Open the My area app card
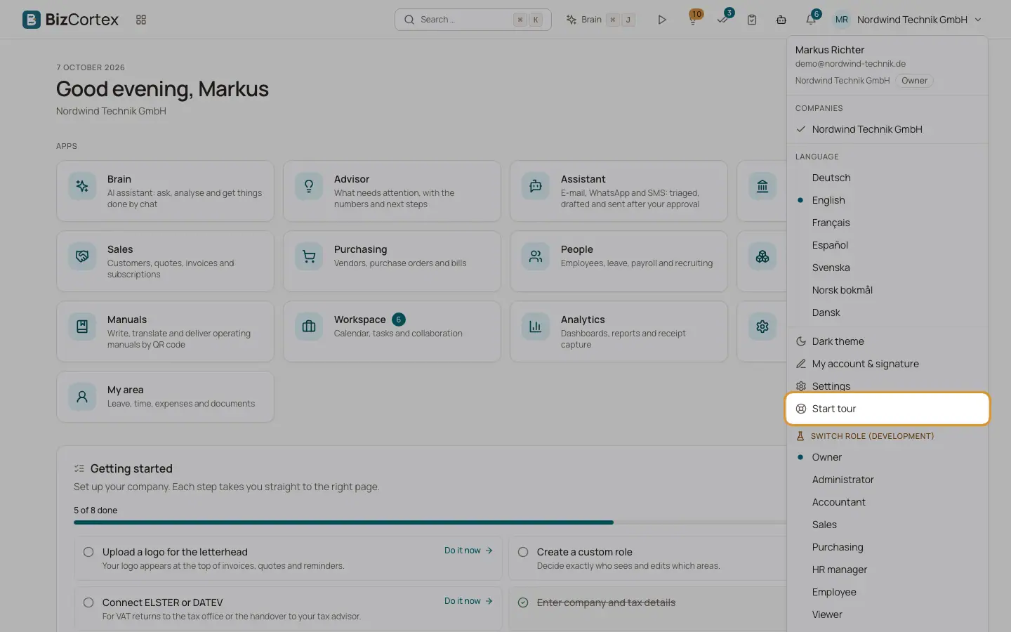The width and height of the screenshot is (1011, 632). coord(165,397)
